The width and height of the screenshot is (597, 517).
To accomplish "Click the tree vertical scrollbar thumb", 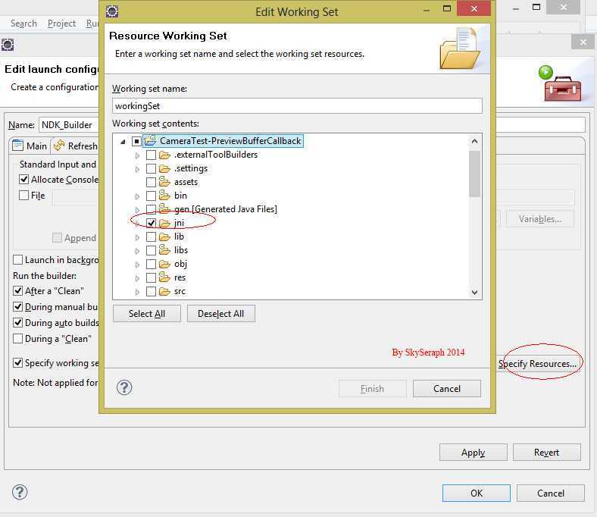I will [x=474, y=174].
